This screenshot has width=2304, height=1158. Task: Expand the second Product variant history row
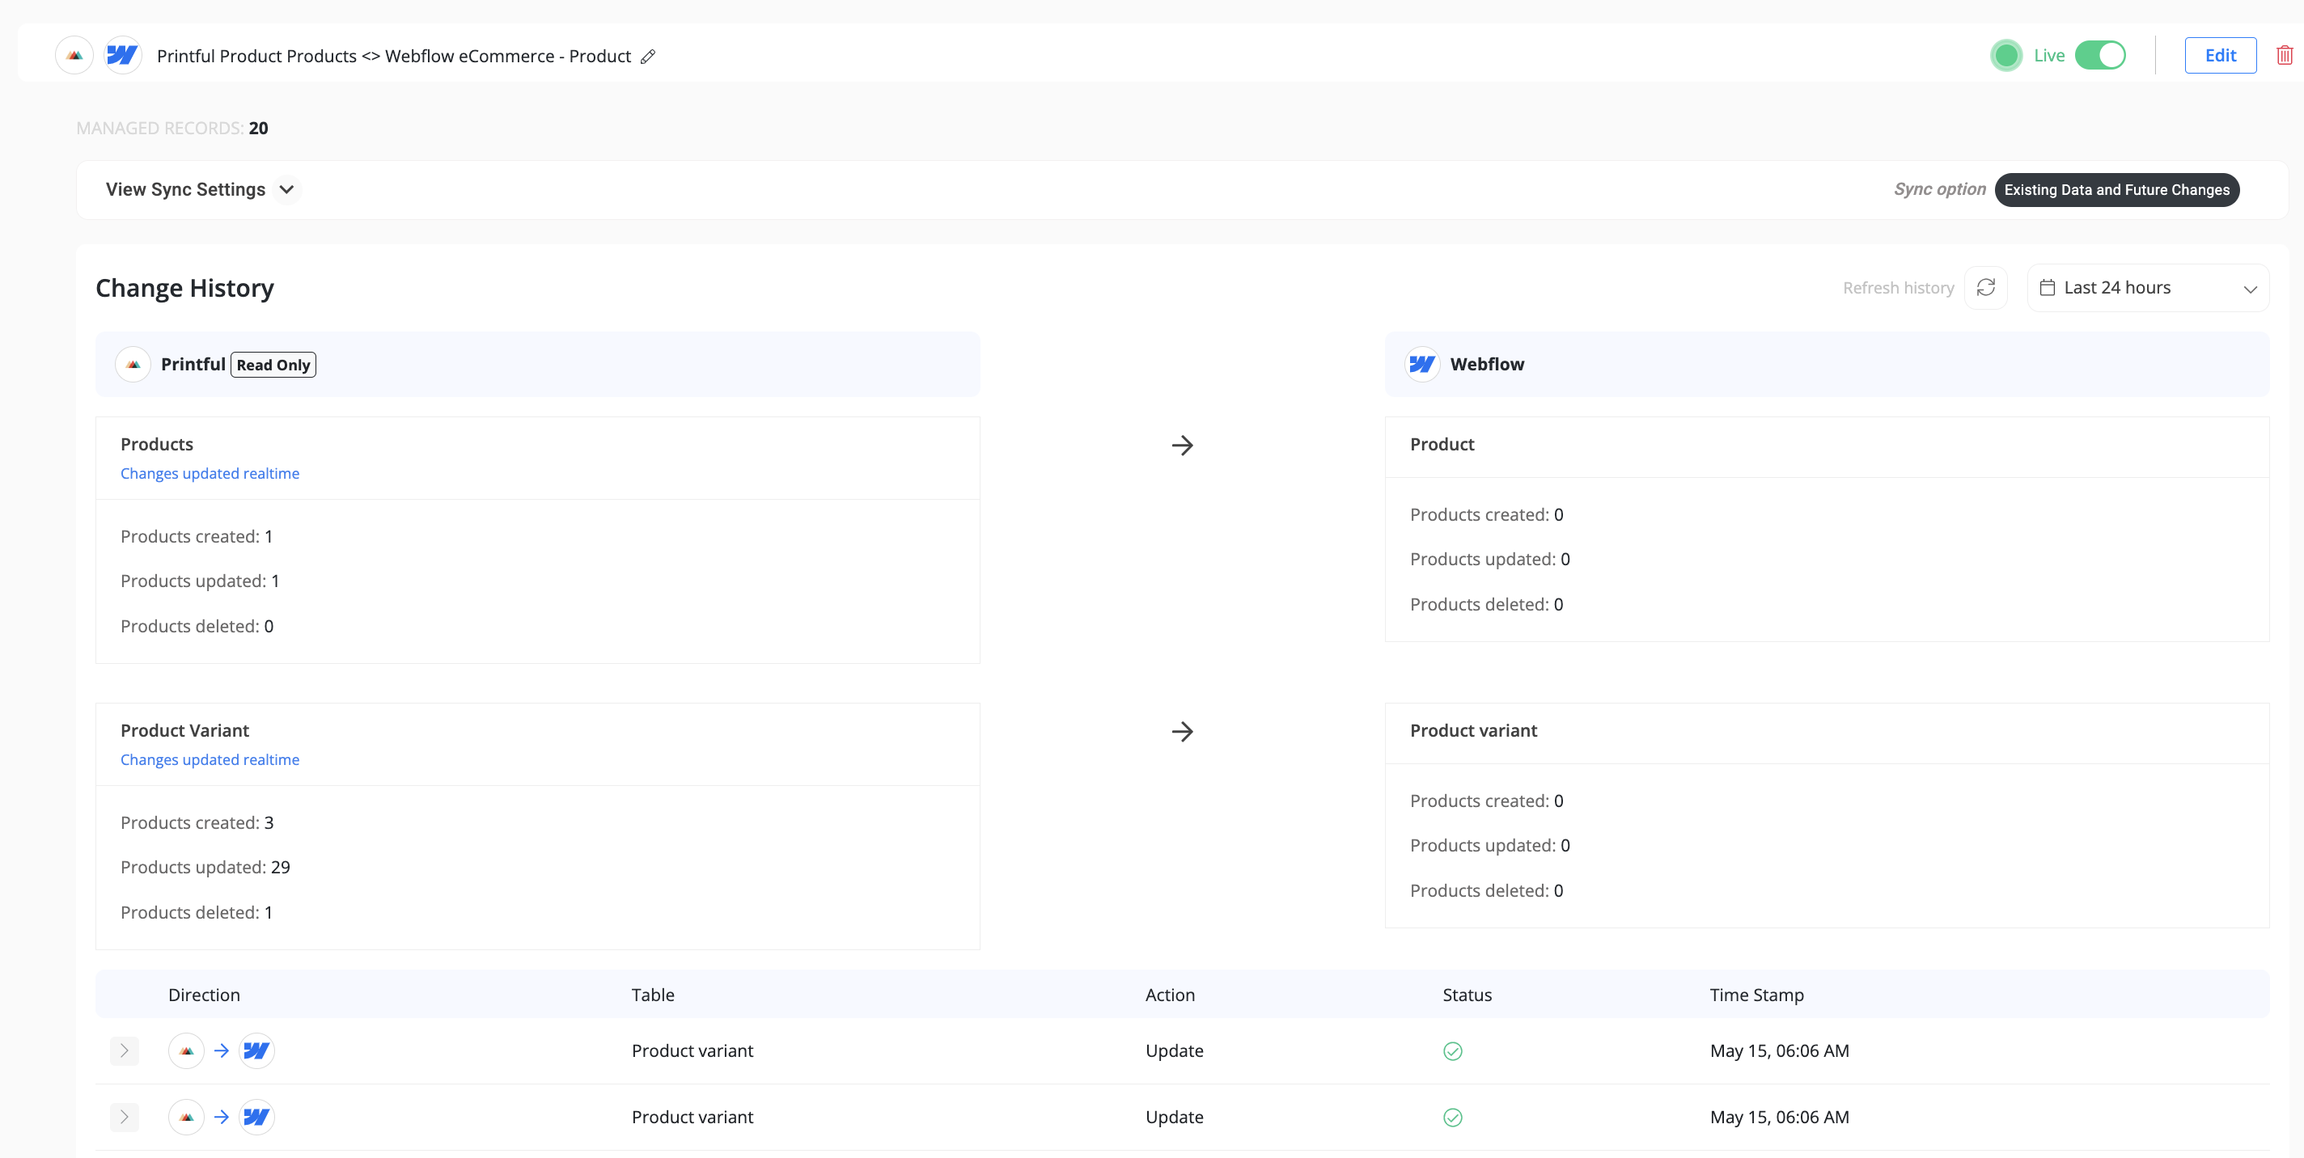point(125,1117)
